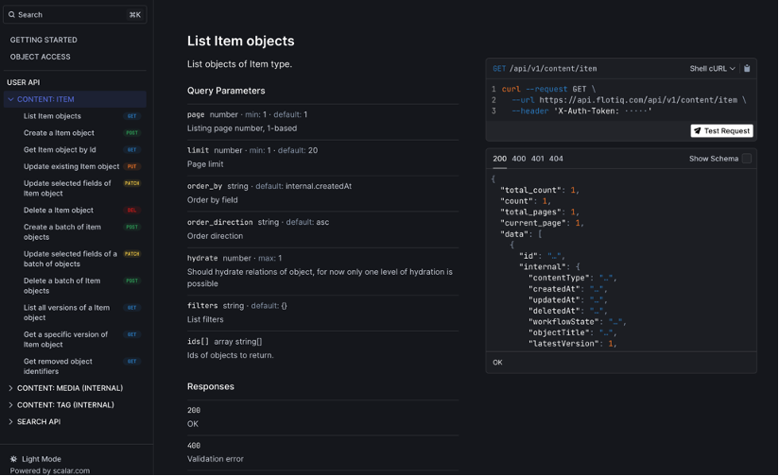Viewport: 779px width, 476px height.
Task: Click the filters parameter name
Action: coord(202,306)
